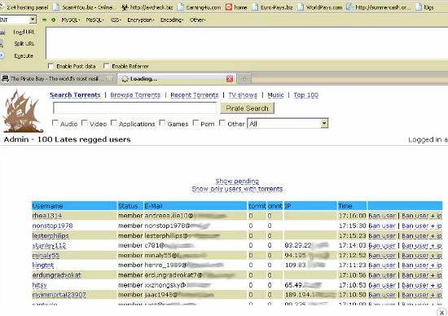Check the Video category box

pyautogui.click(x=84, y=123)
